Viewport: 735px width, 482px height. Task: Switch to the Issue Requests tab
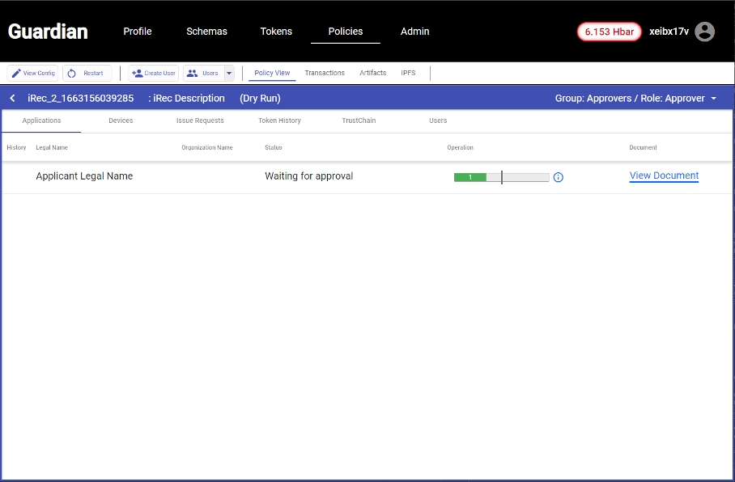200,120
